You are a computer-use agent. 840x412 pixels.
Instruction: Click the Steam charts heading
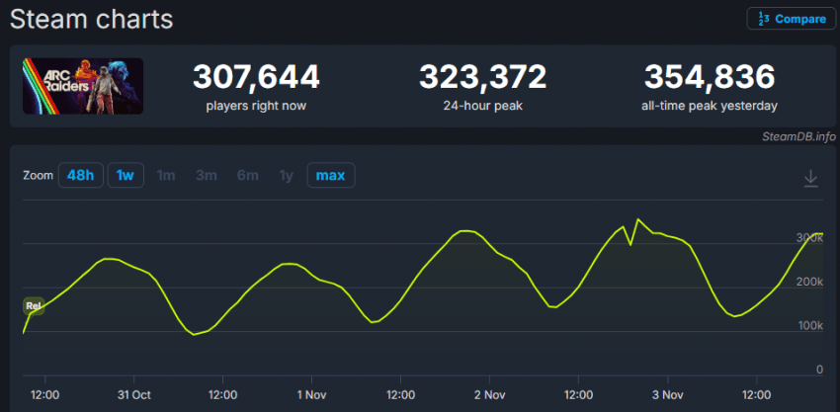91,18
